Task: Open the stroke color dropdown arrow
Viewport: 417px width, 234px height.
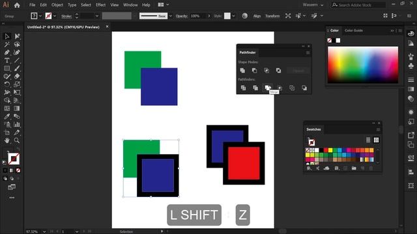Action: (x=55, y=16)
